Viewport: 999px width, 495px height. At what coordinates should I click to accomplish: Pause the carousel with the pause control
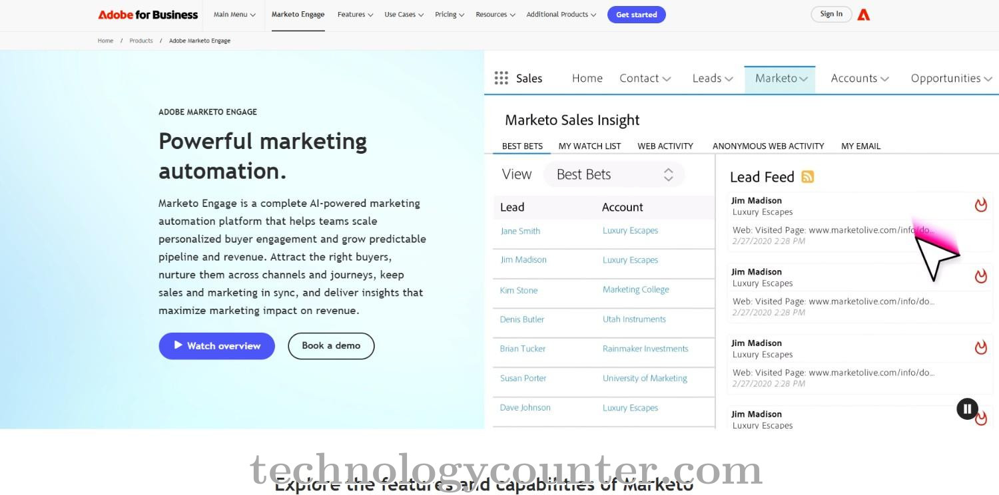pos(967,409)
